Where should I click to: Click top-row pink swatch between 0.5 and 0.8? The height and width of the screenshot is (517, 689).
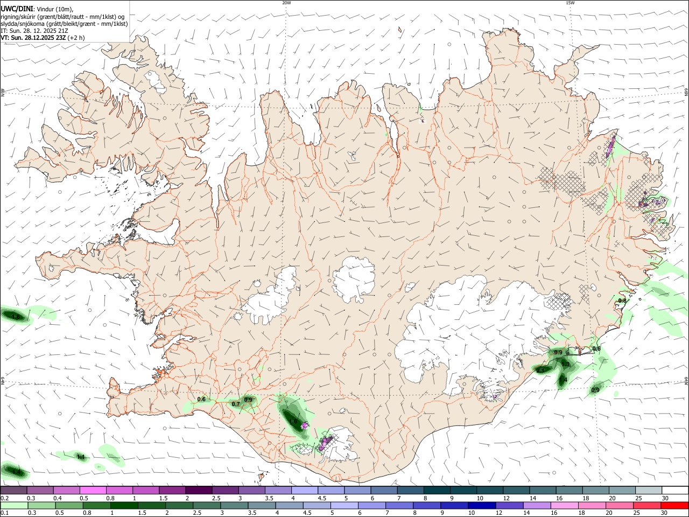[93, 490]
